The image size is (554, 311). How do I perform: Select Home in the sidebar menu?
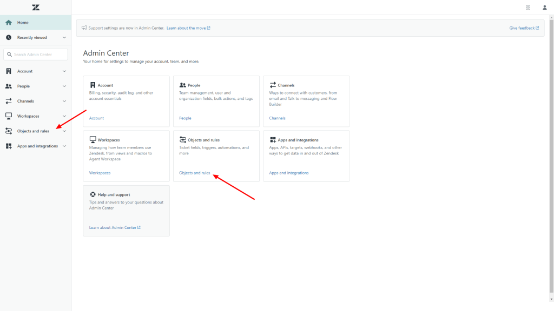pos(22,22)
